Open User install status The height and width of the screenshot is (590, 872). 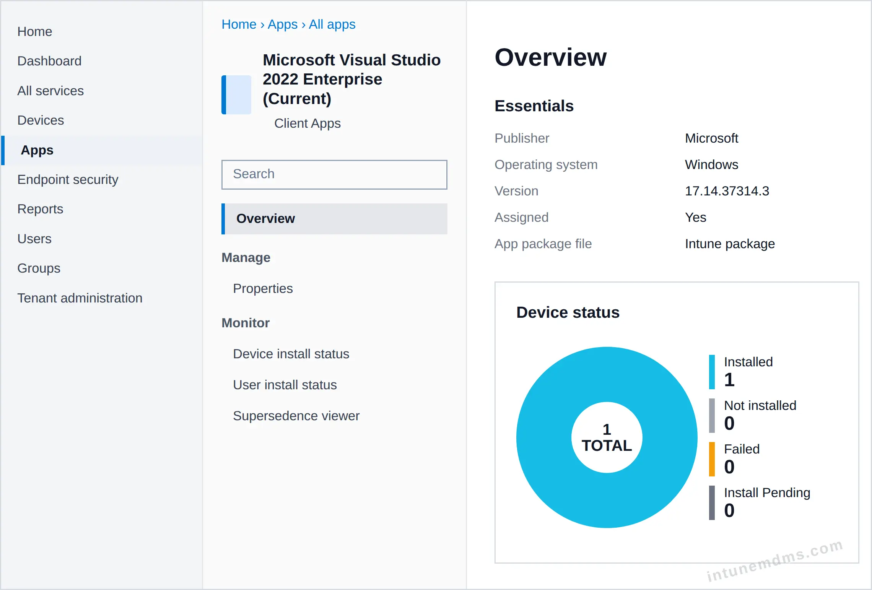[285, 385]
